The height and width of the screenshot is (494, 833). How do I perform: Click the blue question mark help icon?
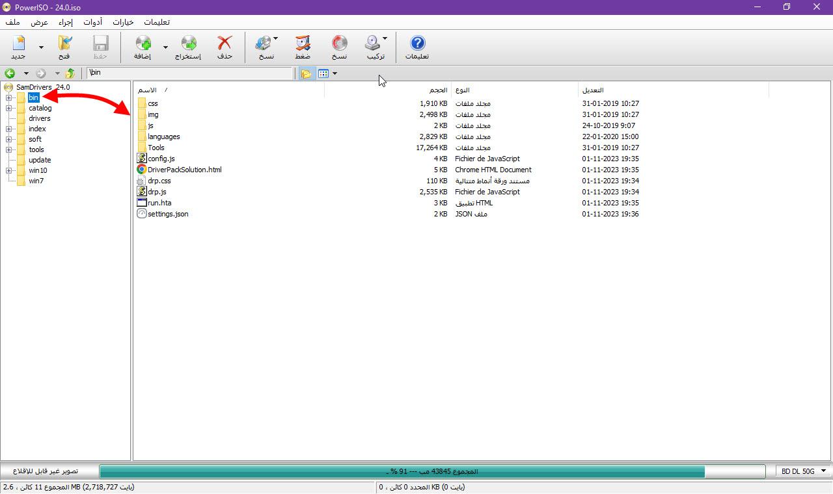(418, 44)
